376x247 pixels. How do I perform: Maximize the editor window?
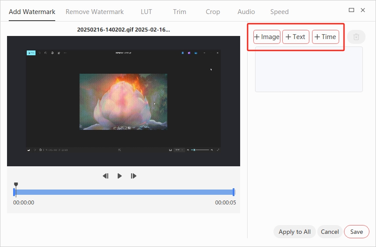[x=351, y=10]
